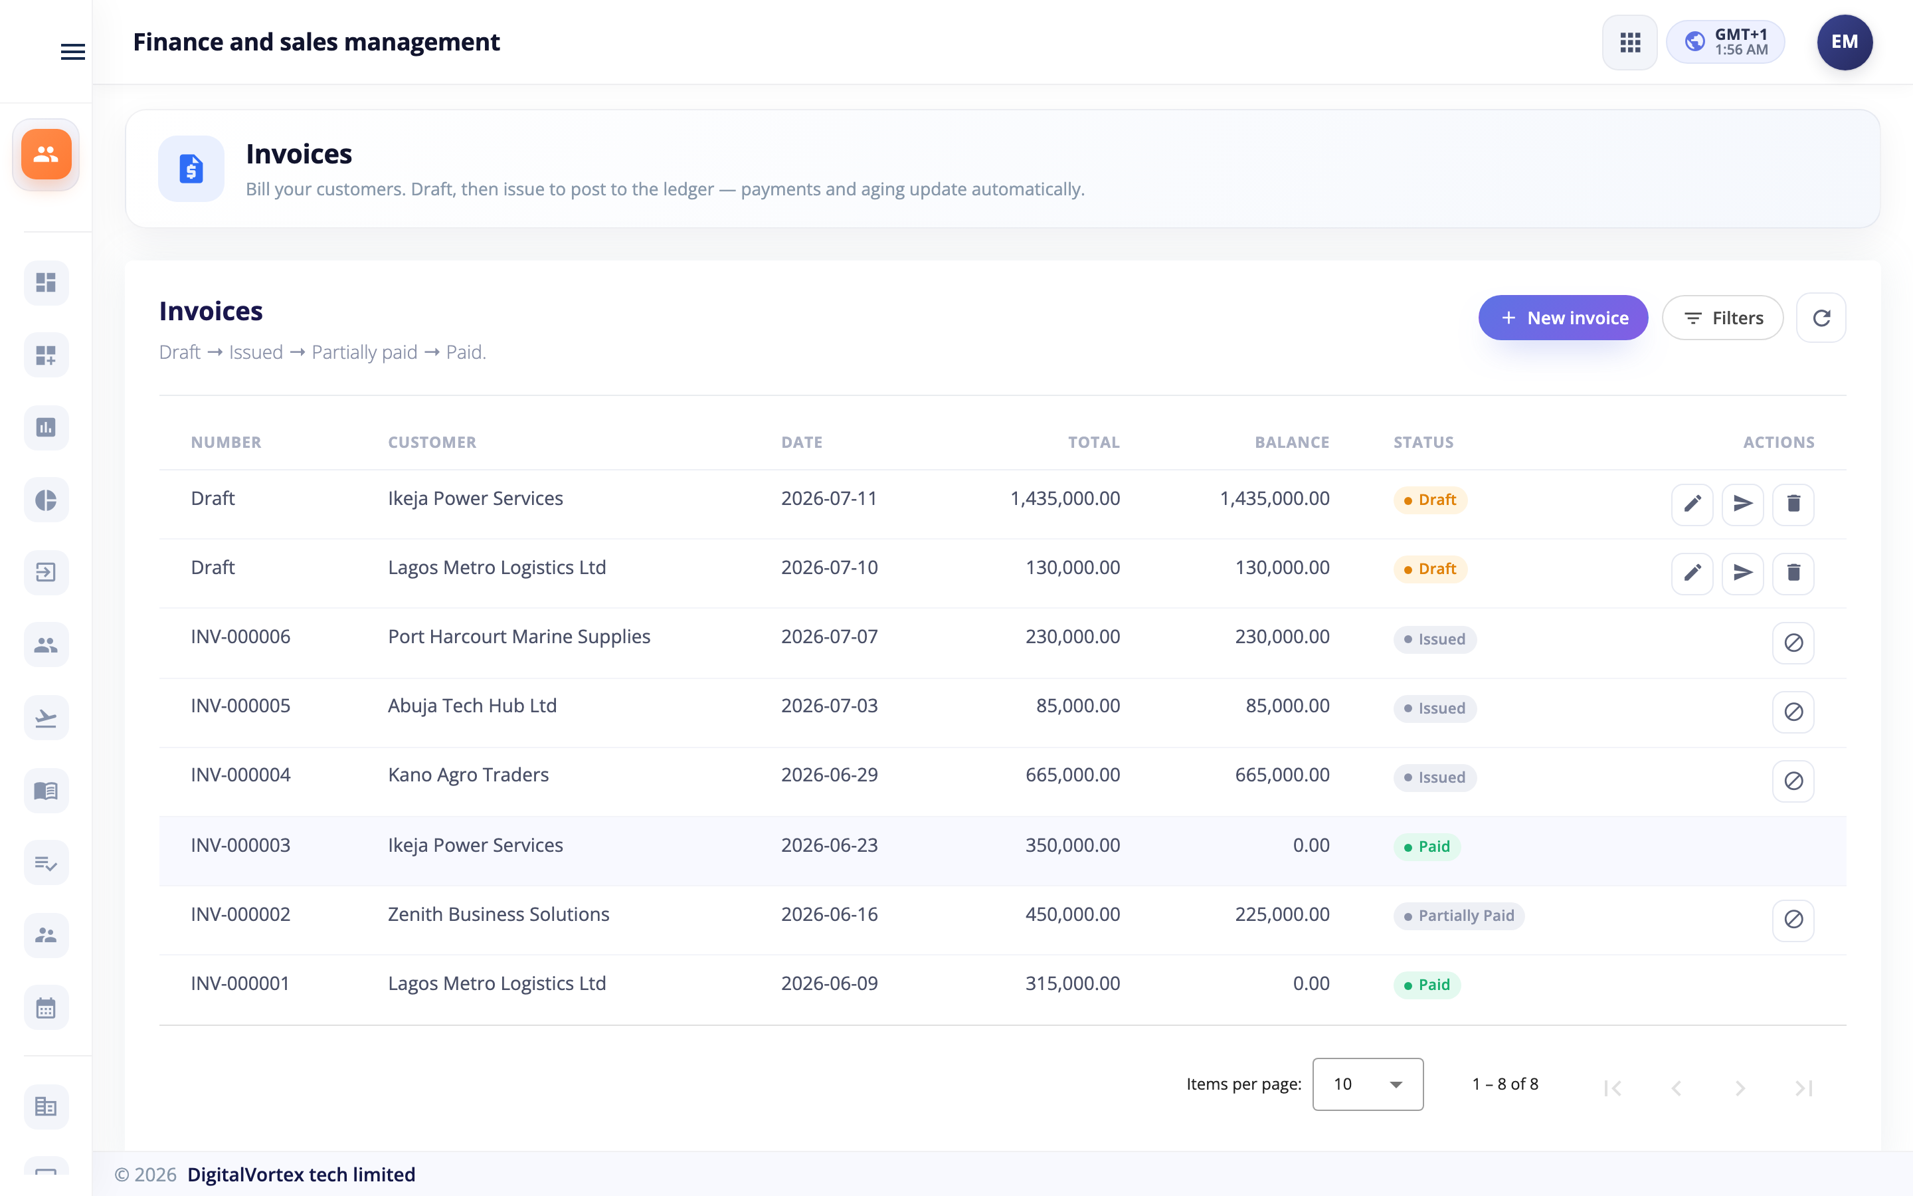Click the STATUS column header

pos(1423,442)
